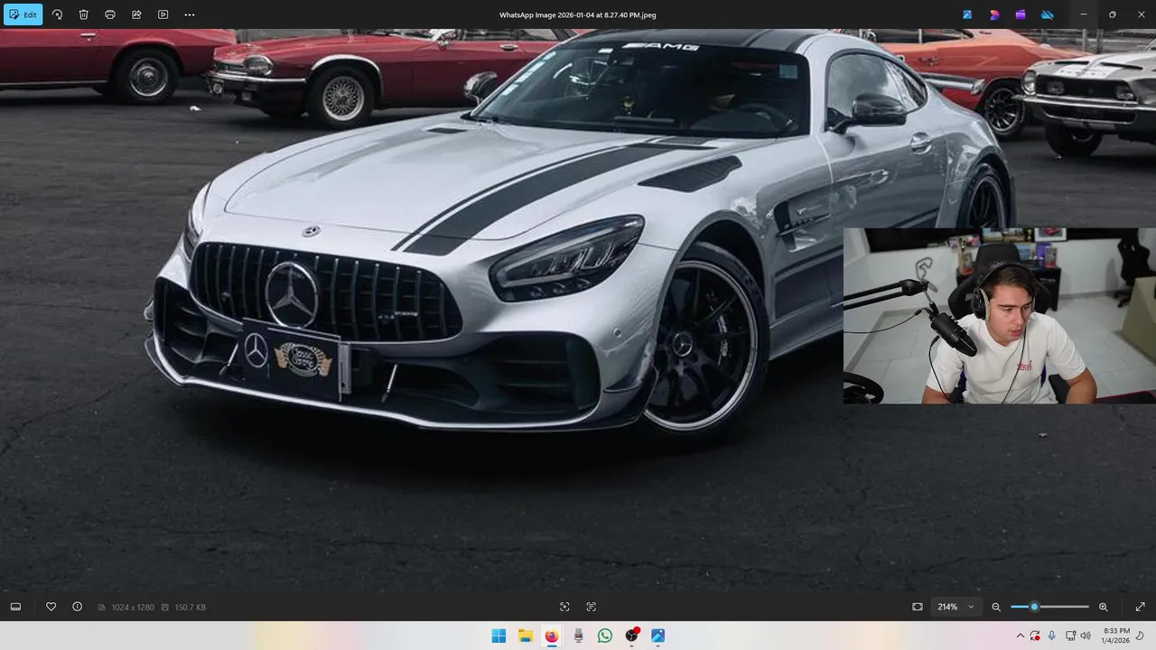Enter full screen with expand arrows
The height and width of the screenshot is (650, 1156).
pos(1140,607)
